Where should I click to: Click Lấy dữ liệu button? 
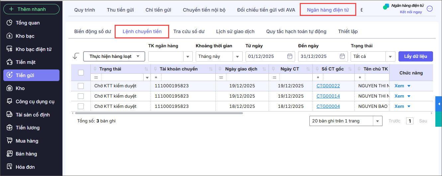point(415,56)
